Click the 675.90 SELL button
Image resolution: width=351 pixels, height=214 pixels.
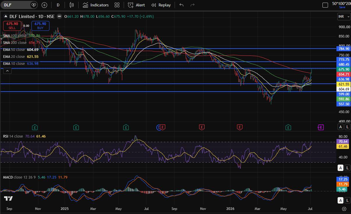[x=12, y=26]
